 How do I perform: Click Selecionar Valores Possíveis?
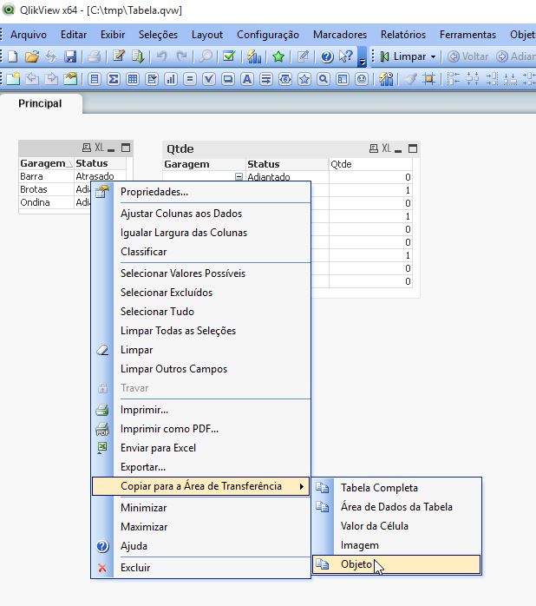(200, 273)
